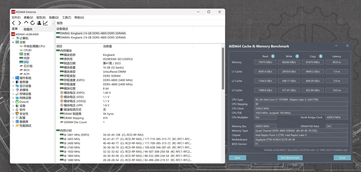Open the 工具(T) menu

67,17
